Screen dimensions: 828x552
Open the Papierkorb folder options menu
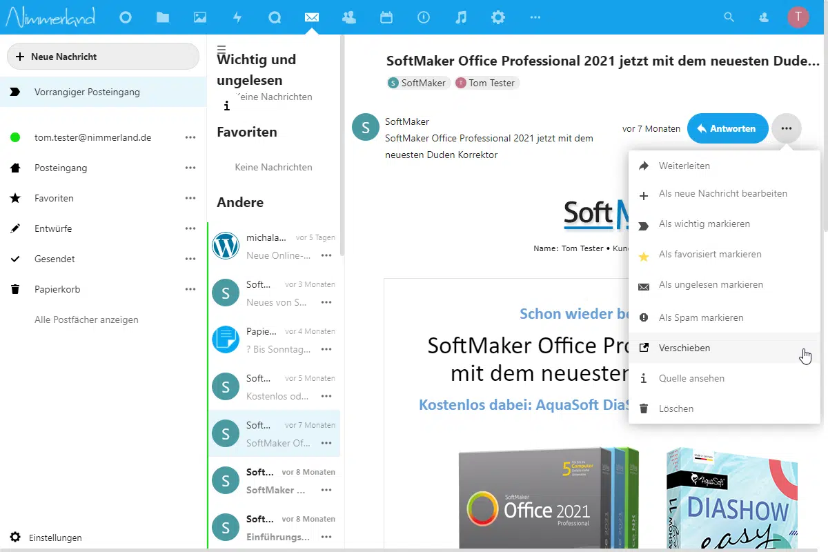tap(190, 289)
